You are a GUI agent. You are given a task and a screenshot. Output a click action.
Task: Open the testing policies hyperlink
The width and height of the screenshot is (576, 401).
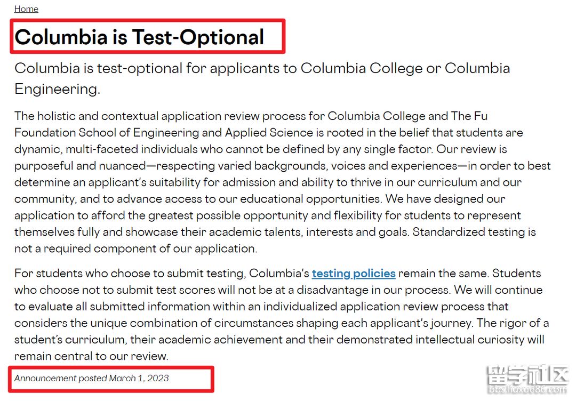coord(354,274)
